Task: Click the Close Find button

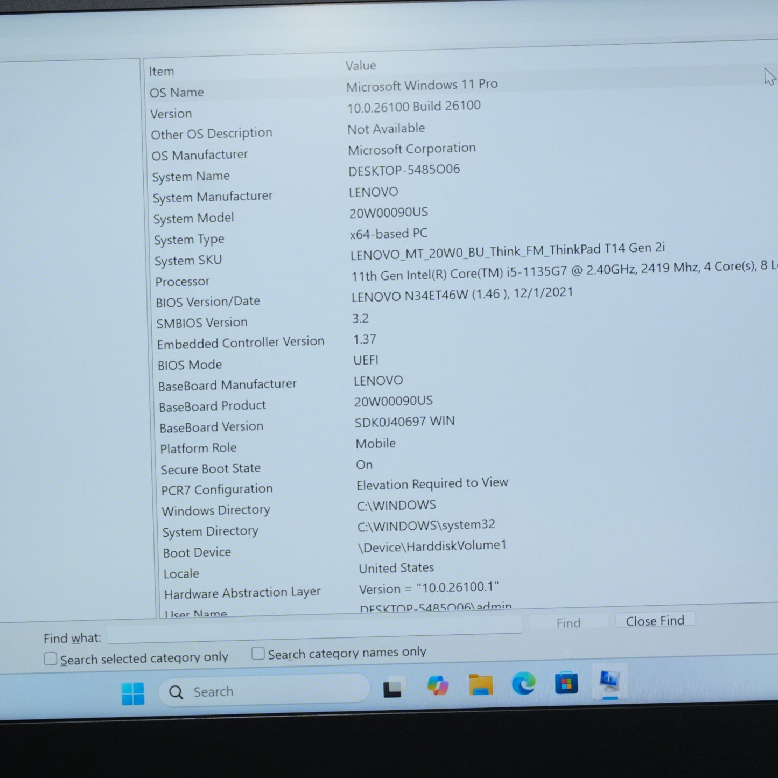Action: pos(655,620)
